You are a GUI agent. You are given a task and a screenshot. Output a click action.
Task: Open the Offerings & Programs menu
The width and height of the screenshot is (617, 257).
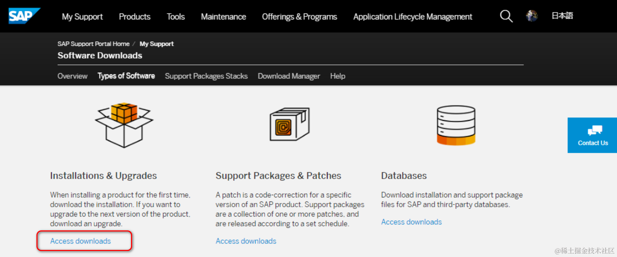coord(299,17)
